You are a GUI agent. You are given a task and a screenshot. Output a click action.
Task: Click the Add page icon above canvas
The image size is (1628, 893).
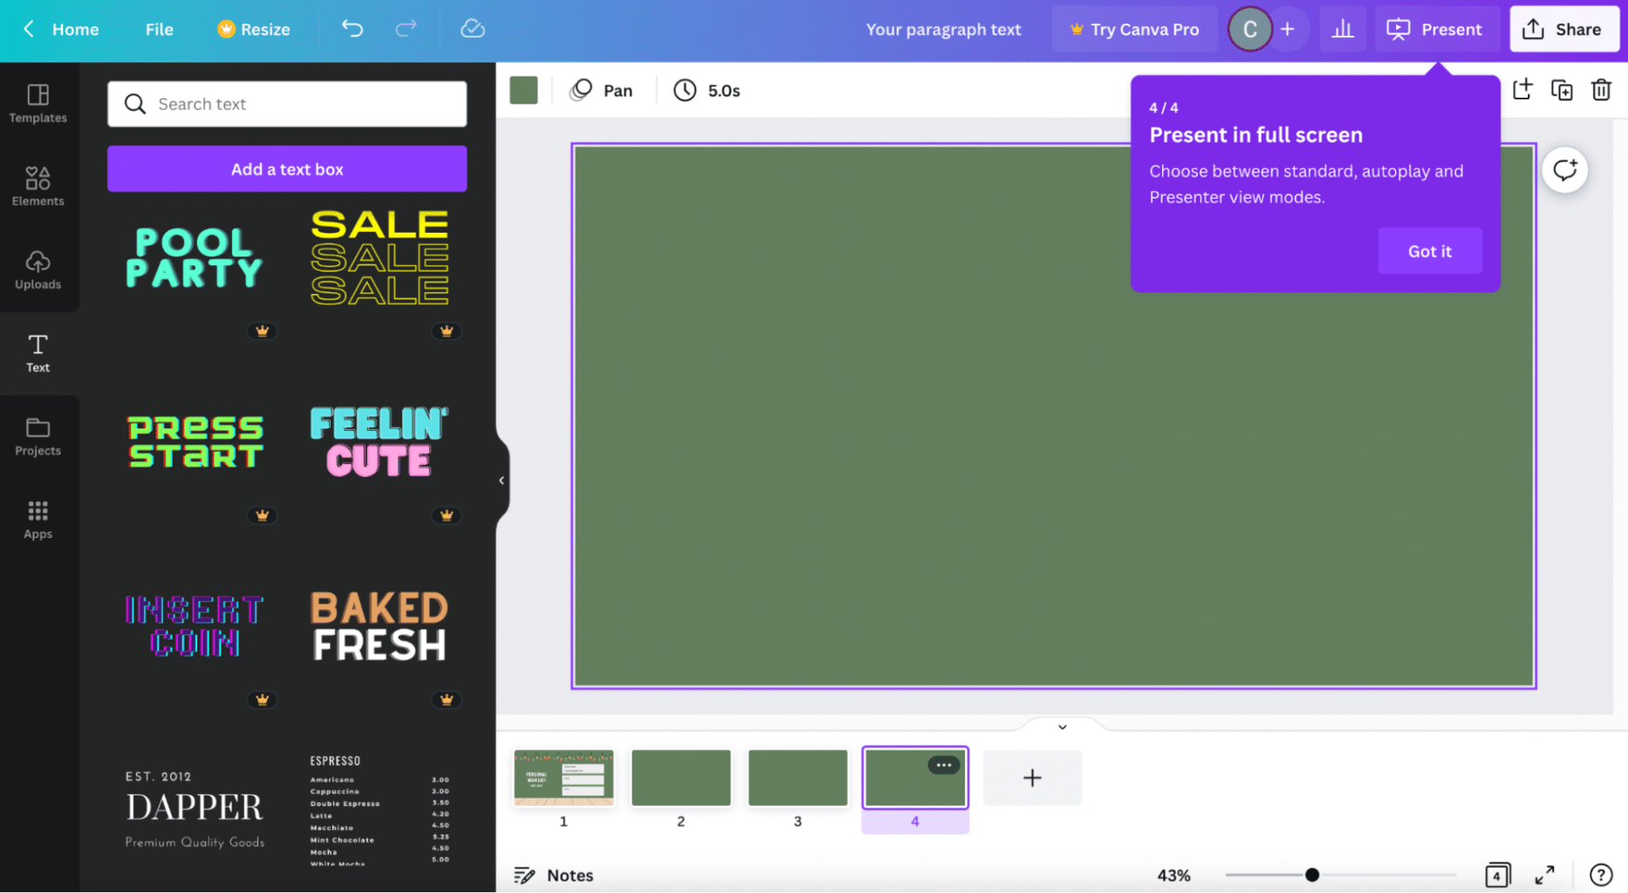point(1522,90)
